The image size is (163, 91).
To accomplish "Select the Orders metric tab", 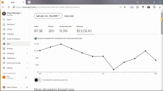I will [x=51, y=29].
